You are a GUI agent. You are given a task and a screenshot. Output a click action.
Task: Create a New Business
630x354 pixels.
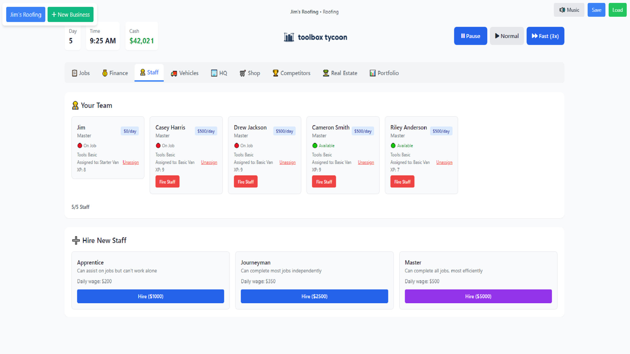[70, 14]
